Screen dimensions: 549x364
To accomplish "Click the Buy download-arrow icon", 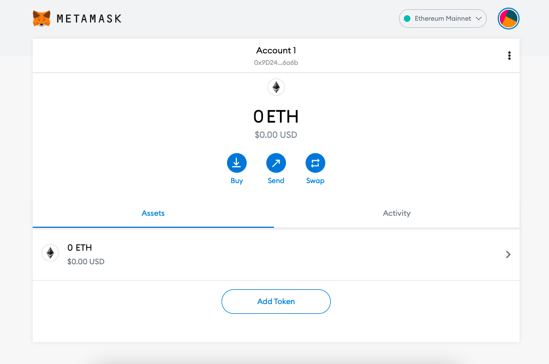I will [x=237, y=163].
